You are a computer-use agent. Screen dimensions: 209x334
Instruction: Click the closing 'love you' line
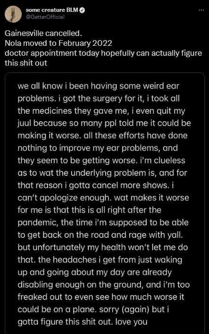[x=83, y=322]
